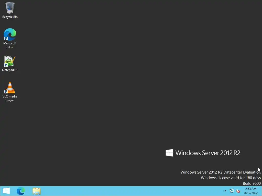Screen dimensions: 262x196
Task: Open the Windows Start button
Action: point(6,191)
